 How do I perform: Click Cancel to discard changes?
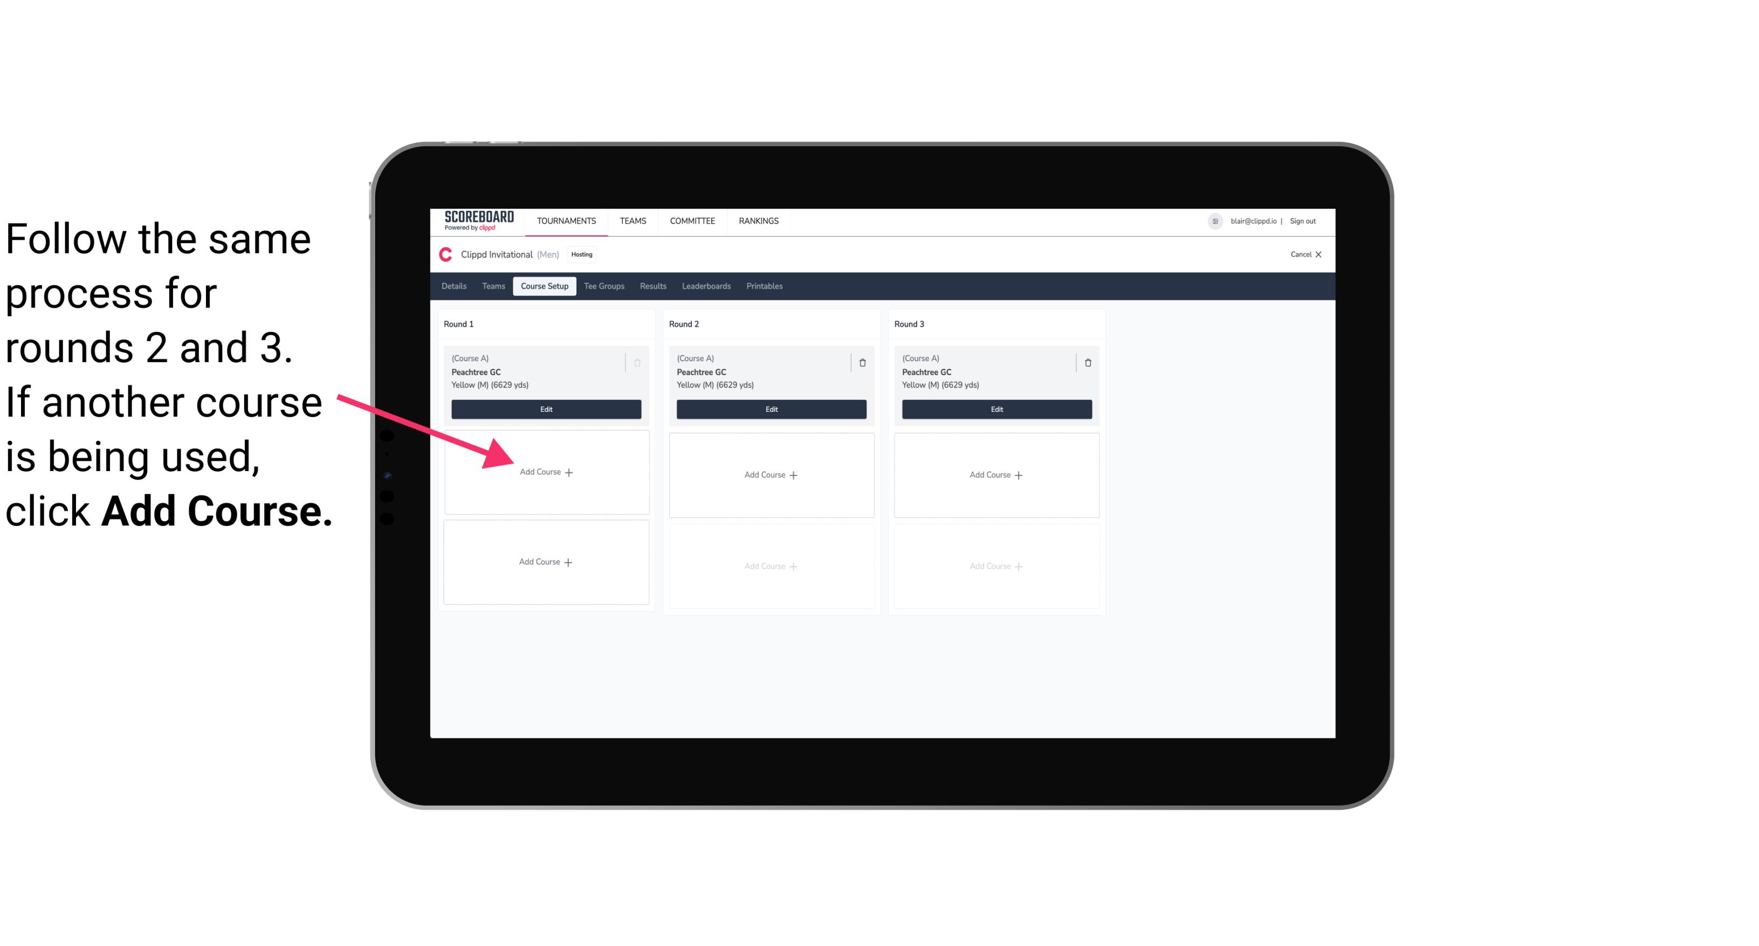pyautogui.click(x=1302, y=254)
